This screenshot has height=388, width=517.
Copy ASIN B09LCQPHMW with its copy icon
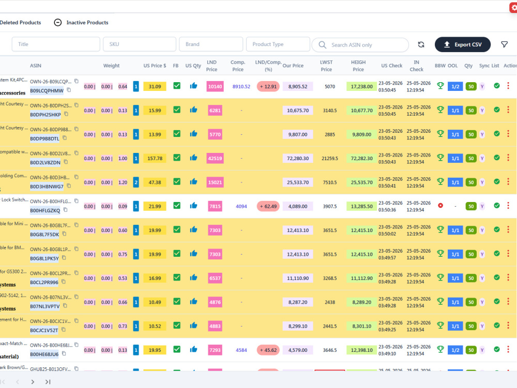pos(69,90)
